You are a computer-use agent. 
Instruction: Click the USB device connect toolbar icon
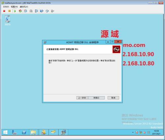[52, 11]
